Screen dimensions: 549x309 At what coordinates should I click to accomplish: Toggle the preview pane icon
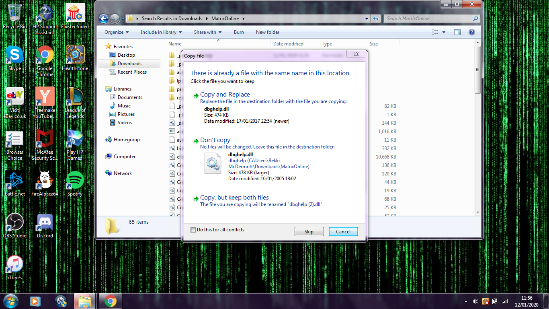click(457, 32)
